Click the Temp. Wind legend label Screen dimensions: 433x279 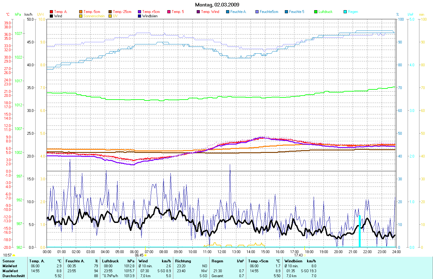210,12
